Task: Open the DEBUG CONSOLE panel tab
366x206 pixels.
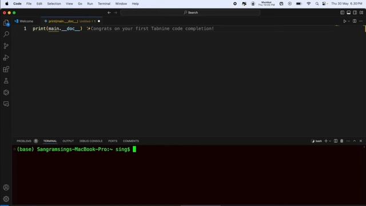Action: [91, 141]
